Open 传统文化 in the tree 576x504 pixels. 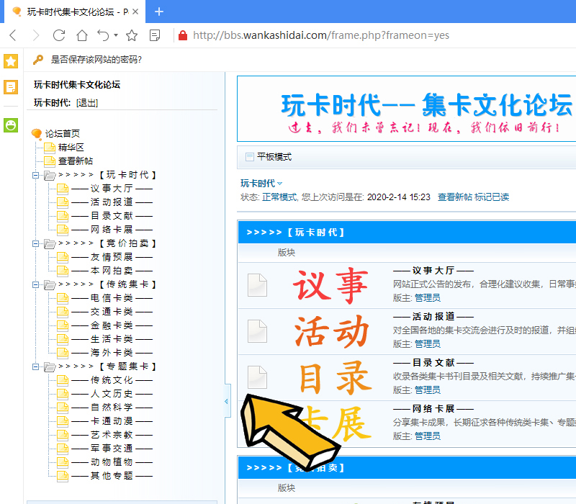112,380
